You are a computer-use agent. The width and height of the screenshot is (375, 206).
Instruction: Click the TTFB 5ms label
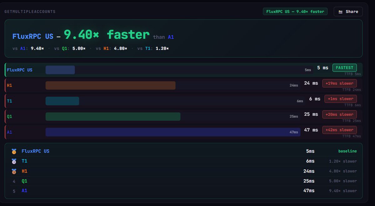352,74
